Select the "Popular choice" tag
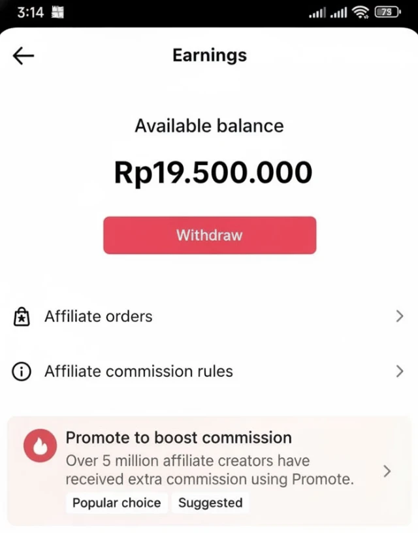Image resolution: width=418 pixels, height=533 pixels. (x=116, y=503)
